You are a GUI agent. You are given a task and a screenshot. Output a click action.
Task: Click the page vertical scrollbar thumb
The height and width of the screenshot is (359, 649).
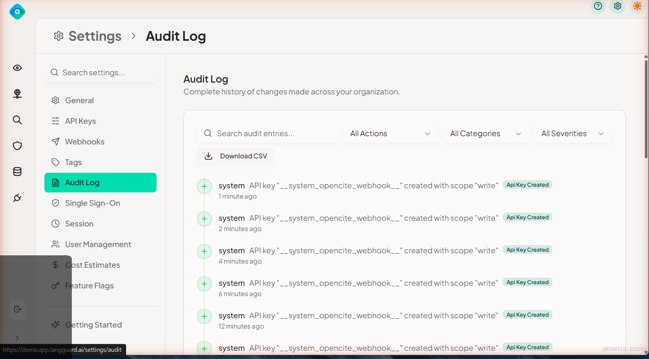[646, 108]
